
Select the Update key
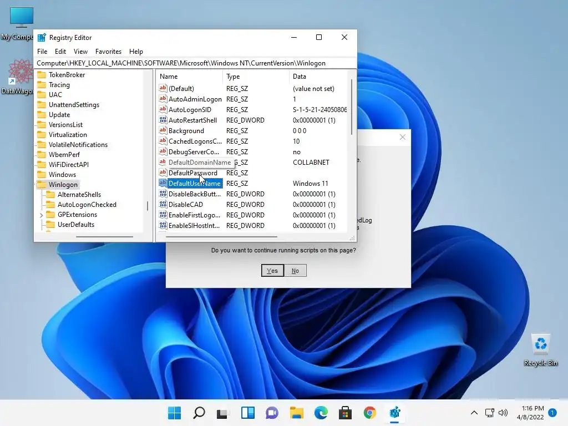click(59, 114)
